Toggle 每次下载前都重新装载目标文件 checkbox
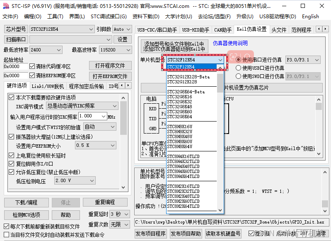 point(7,226)
